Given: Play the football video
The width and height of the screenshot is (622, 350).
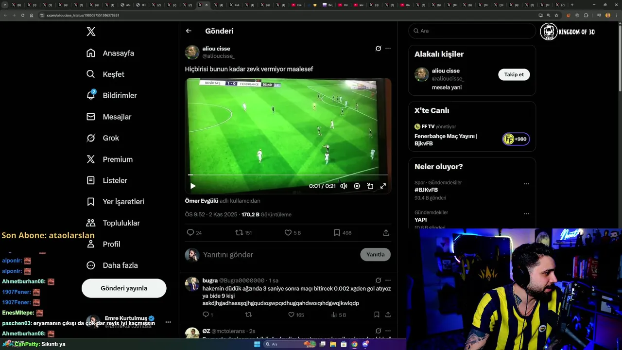Looking at the screenshot, I should click(x=193, y=186).
